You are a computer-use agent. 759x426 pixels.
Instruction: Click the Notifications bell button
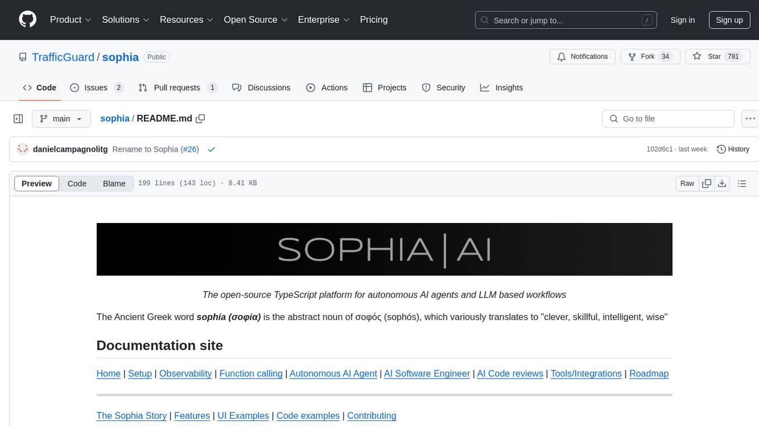[x=583, y=57]
